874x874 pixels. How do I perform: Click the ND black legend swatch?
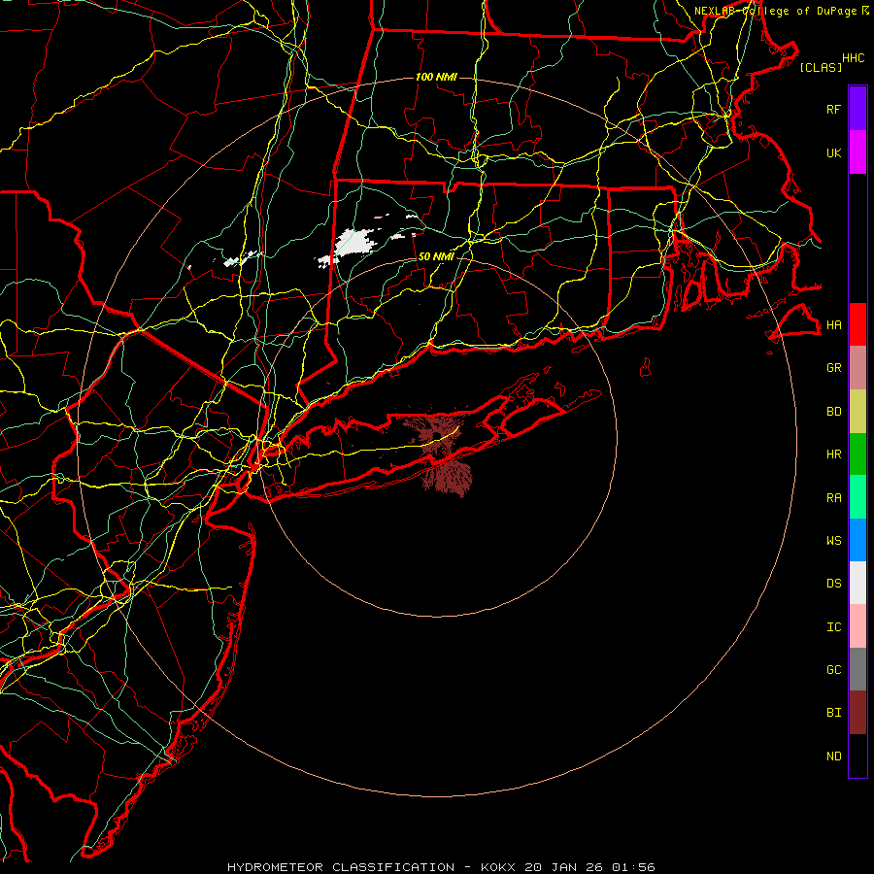[x=857, y=756]
